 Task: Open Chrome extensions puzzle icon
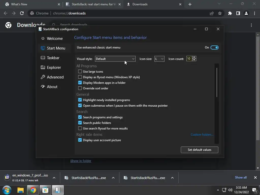coord(230,13)
